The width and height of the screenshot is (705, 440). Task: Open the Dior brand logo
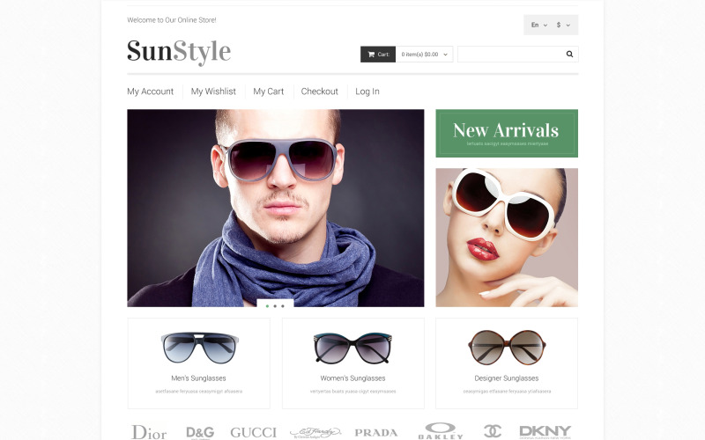click(x=149, y=432)
